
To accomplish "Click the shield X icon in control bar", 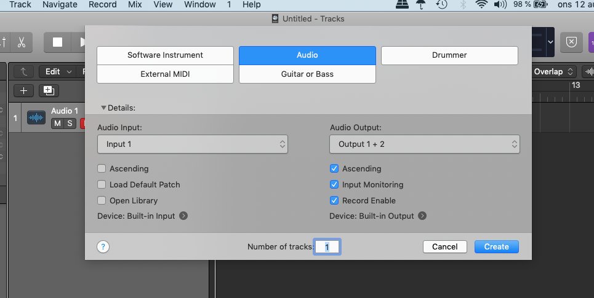I will tap(571, 42).
